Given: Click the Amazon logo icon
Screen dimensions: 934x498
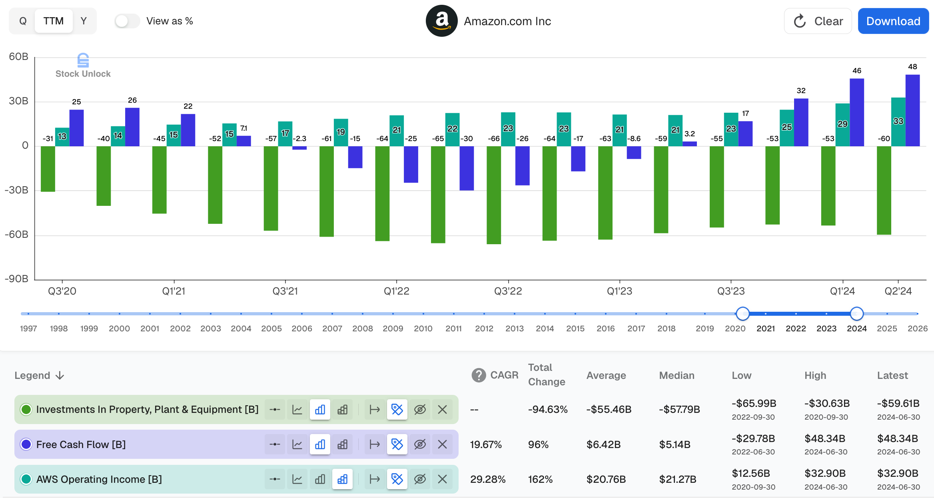Looking at the screenshot, I should click(x=441, y=21).
